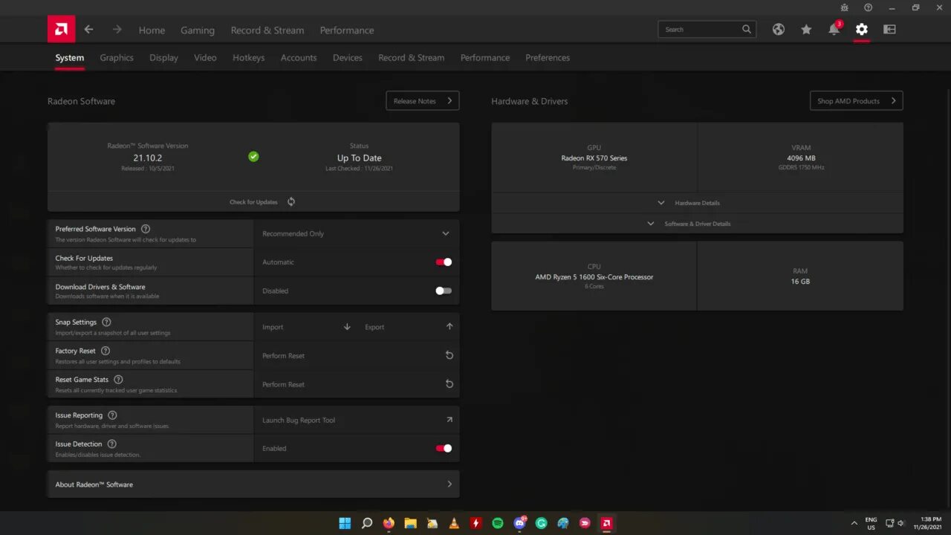
Task: Open the Windows Start menu
Action: click(x=345, y=523)
